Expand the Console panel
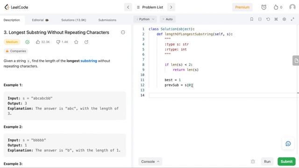The image size is (299, 168). click(150, 161)
